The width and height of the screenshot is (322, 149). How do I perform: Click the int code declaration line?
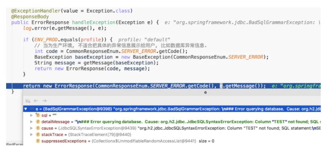pos(111,51)
